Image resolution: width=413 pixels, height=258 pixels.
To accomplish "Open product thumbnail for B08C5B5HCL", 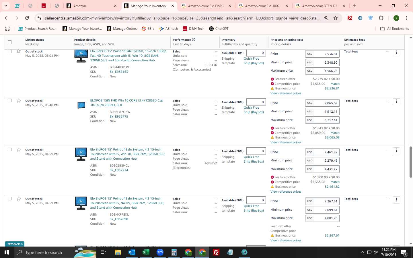I will [x=81, y=154].
